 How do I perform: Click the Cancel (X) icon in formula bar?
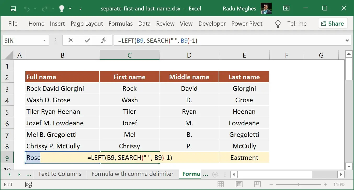point(71,40)
